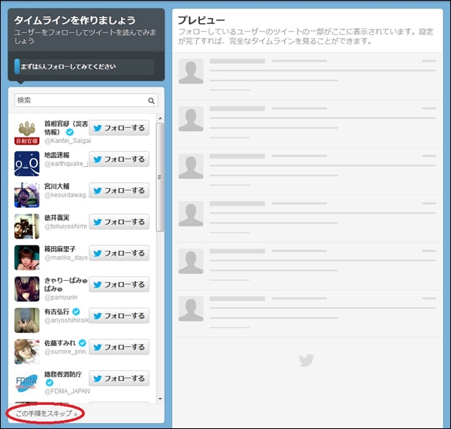Click verified badge next to 首相官邸
451x429 pixels.
[70, 132]
